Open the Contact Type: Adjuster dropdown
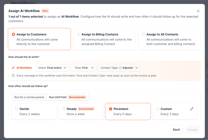208x140 pixels. click(120, 68)
